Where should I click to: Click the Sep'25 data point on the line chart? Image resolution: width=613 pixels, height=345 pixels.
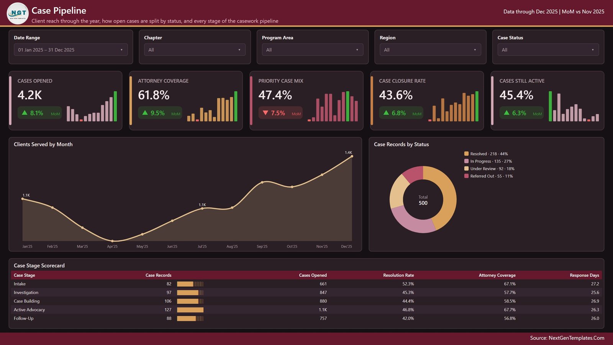point(262,182)
